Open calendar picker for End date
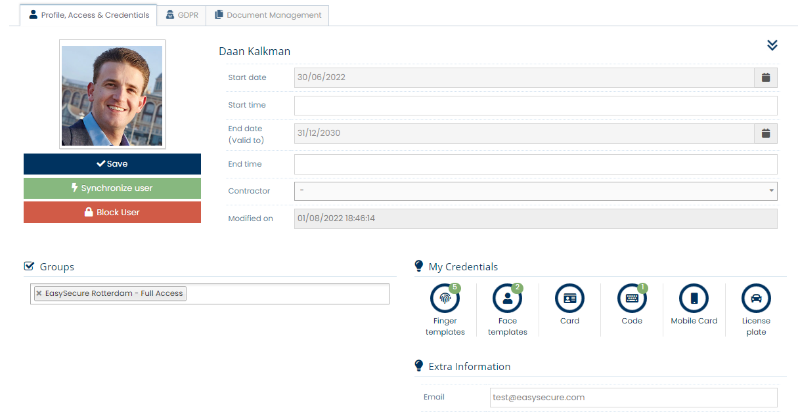Image resolution: width=798 pixels, height=414 pixels. (766, 133)
